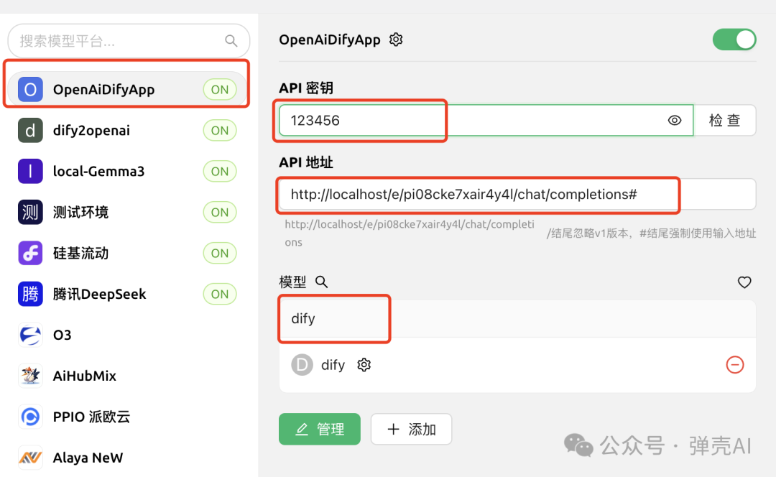Image resolution: width=776 pixels, height=477 pixels.
Task: Click the /结尾忽略v1版本 hint text
Action: 651,233
